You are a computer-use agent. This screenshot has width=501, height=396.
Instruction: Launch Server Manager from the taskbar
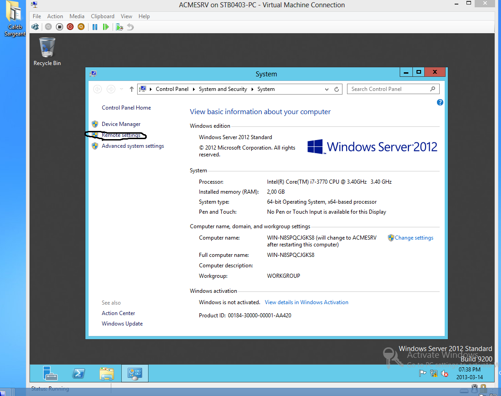50,373
